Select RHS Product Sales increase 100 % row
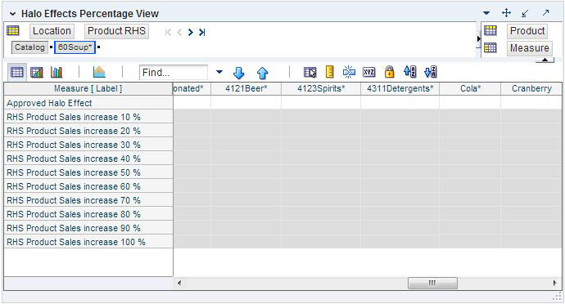This screenshot has width=565, height=304. pos(88,242)
